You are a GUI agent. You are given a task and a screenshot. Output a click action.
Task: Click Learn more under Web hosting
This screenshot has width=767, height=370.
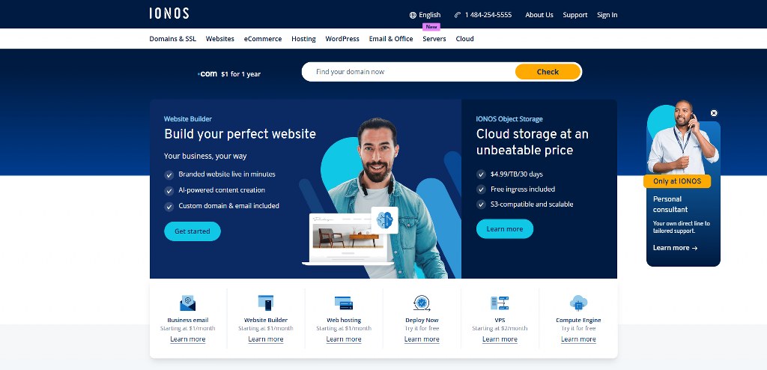point(343,339)
